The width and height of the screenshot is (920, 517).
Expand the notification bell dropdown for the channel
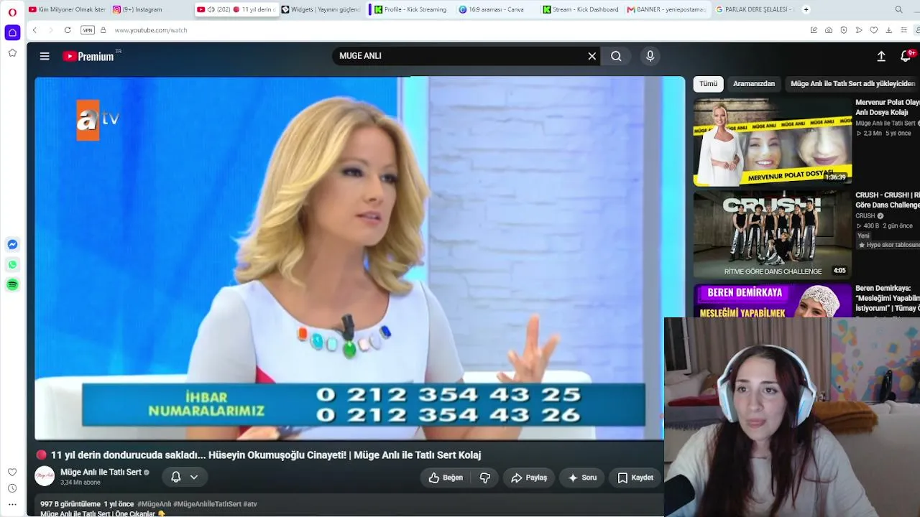pyautogui.click(x=185, y=477)
